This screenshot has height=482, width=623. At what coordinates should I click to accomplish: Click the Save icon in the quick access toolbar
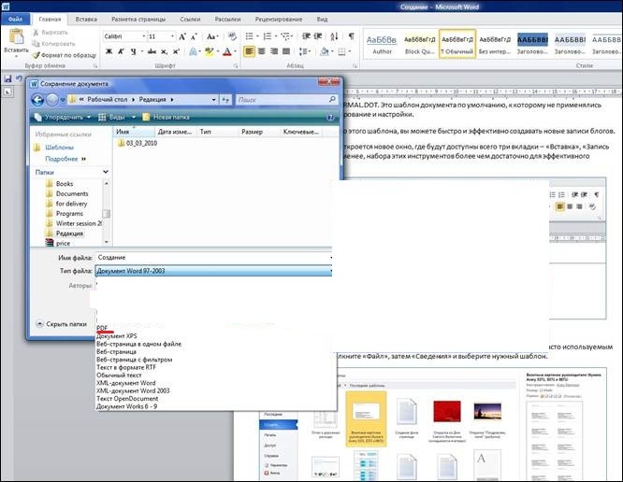[7, 78]
